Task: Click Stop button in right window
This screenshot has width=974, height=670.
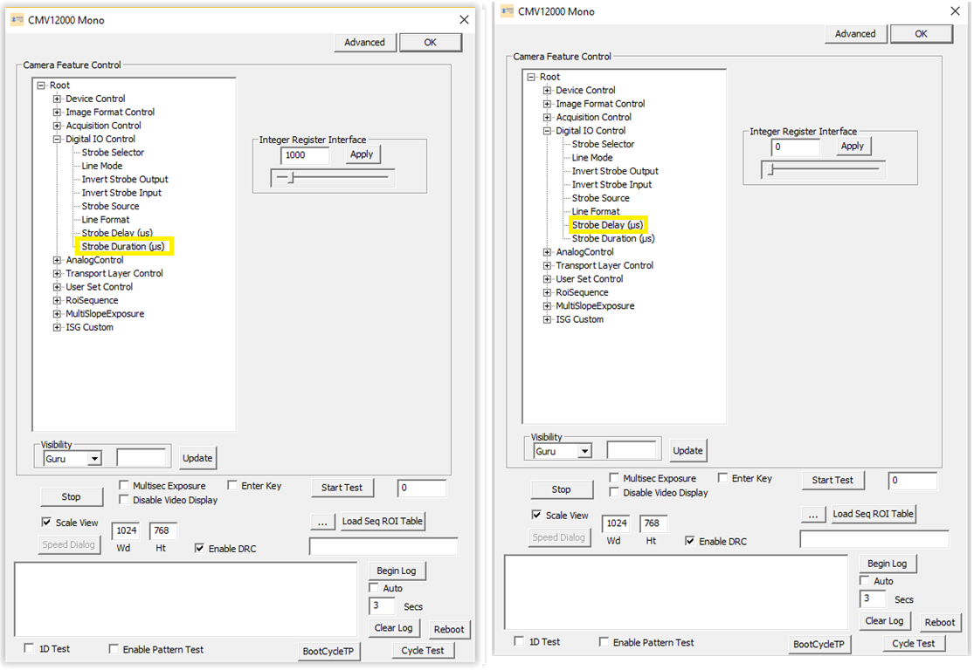Action: pyautogui.click(x=561, y=489)
